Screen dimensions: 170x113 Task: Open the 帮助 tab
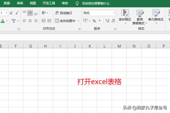65,3
